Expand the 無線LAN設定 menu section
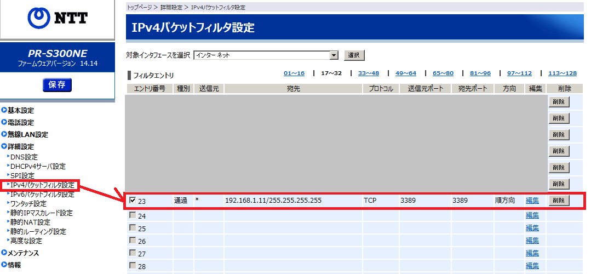The width and height of the screenshot is (591, 274). [27, 135]
